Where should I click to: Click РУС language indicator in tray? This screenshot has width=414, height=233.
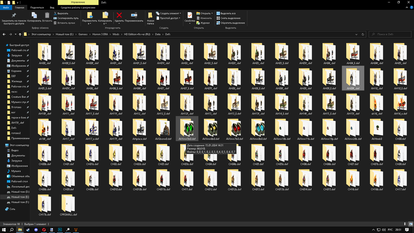click(x=390, y=230)
